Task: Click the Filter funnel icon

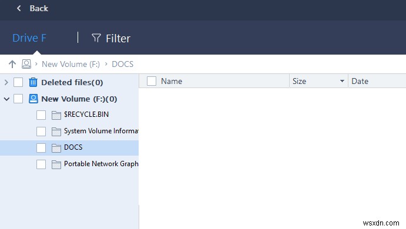Action: [96, 38]
